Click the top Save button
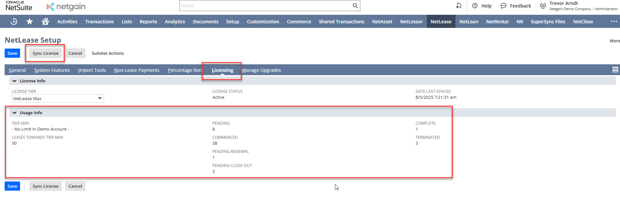 [x=12, y=53]
